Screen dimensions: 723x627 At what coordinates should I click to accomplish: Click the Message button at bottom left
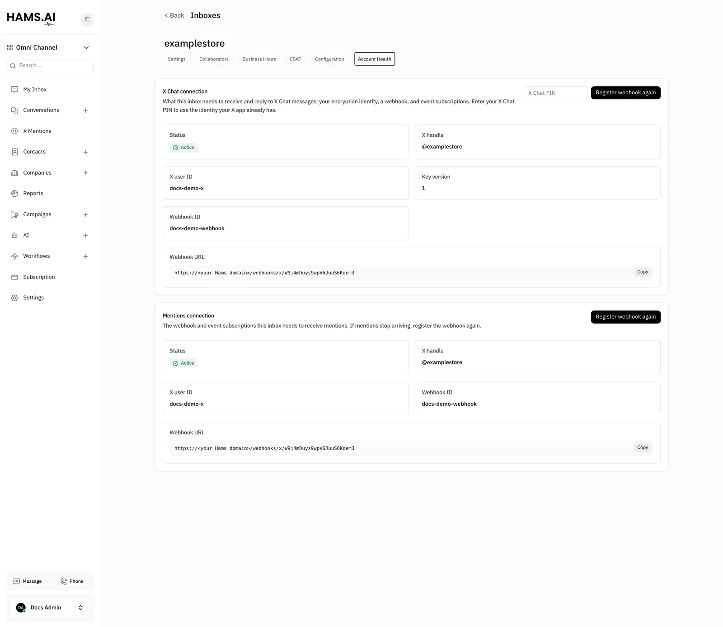pos(28,581)
